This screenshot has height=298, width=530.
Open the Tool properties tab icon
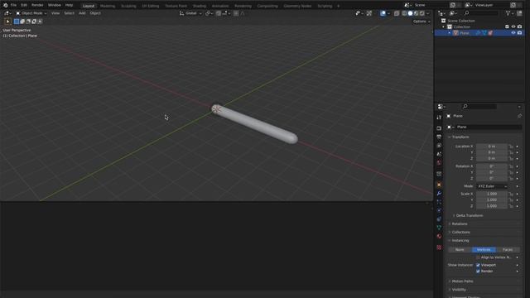click(439, 118)
